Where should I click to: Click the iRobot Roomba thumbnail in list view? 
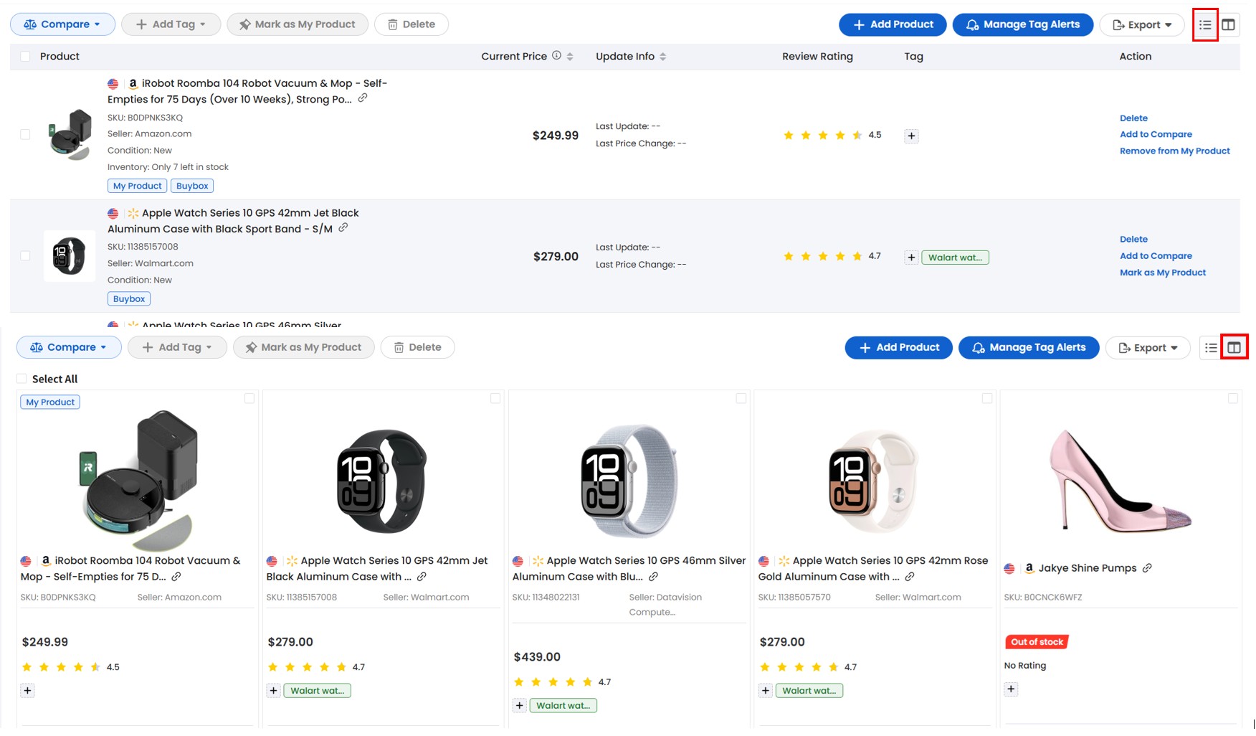click(x=70, y=134)
